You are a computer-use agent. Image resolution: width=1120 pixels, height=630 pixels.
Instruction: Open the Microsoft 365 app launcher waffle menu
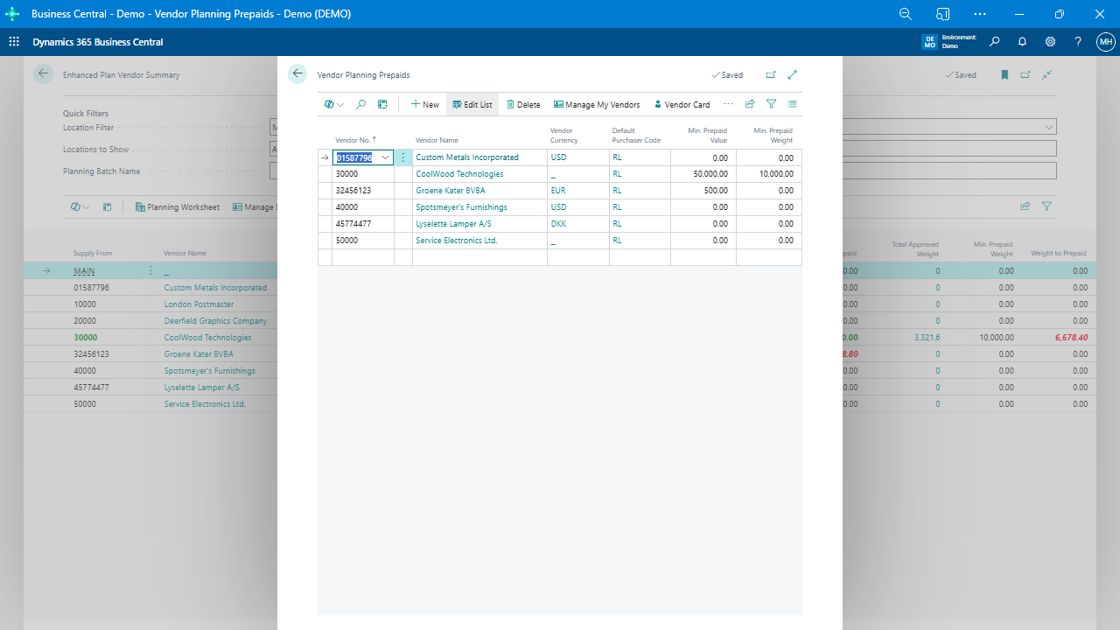pos(14,41)
